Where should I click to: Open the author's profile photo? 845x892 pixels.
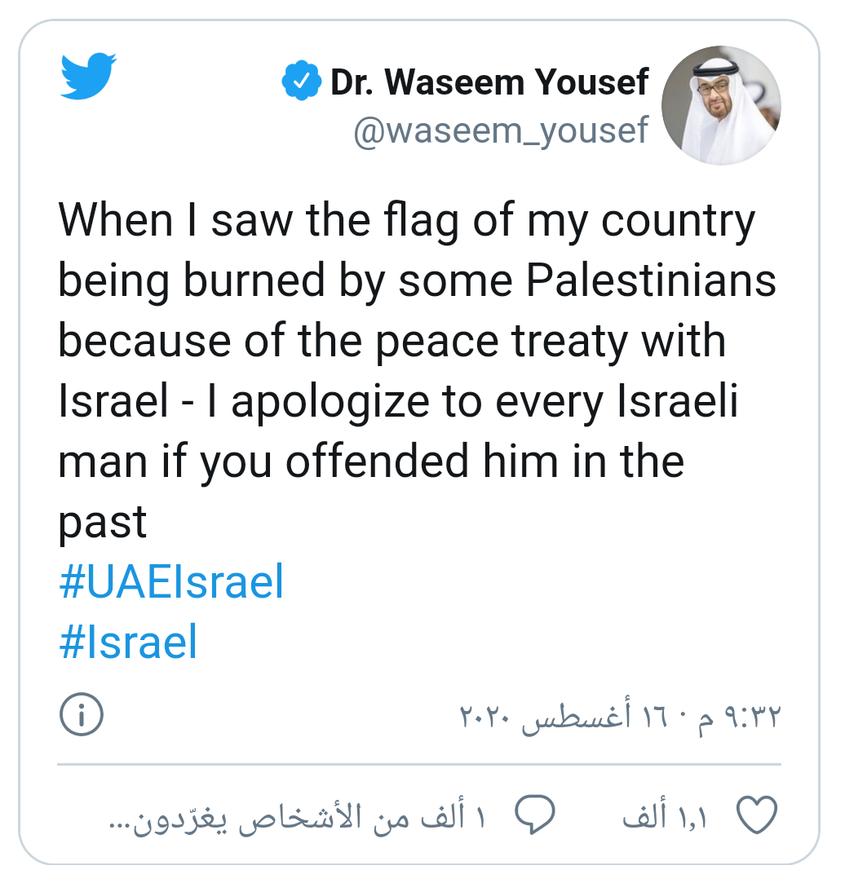pyautogui.click(x=721, y=105)
